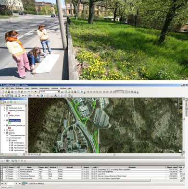
Task: Select the Select Features tool
Action: pyautogui.click(x=30, y=95)
